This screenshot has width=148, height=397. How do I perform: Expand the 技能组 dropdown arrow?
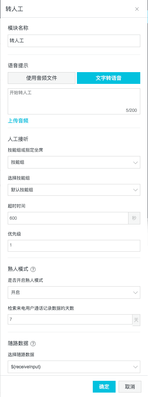click(135, 162)
